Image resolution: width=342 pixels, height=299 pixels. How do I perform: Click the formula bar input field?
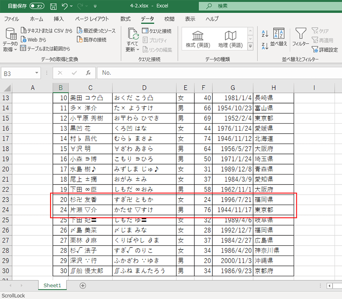click(217, 73)
